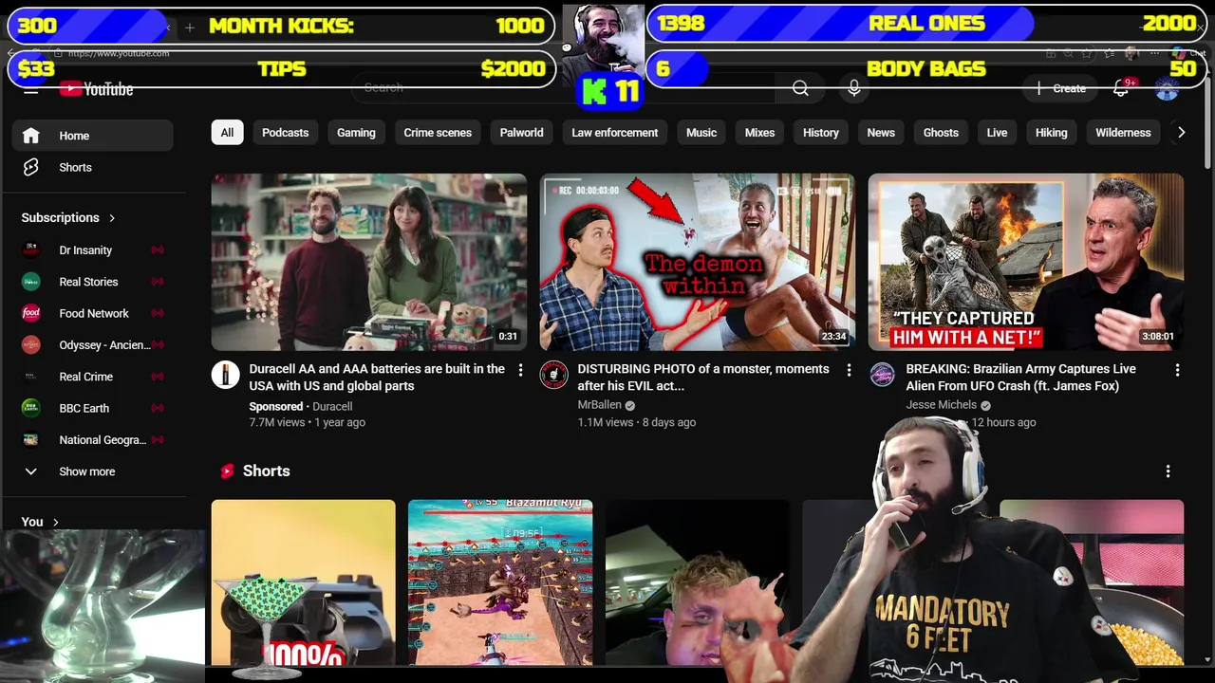The height and width of the screenshot is (683, 1215).
Task: Open the Bahamut game Short thumbnail
Action: (500, 582)
